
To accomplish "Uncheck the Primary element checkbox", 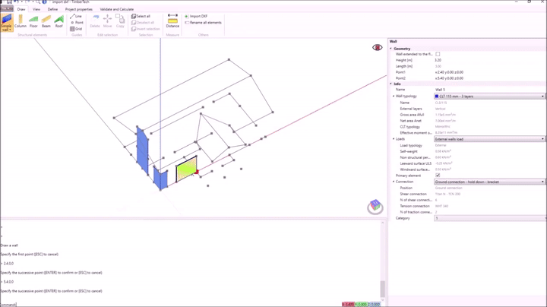I will 438,176.
